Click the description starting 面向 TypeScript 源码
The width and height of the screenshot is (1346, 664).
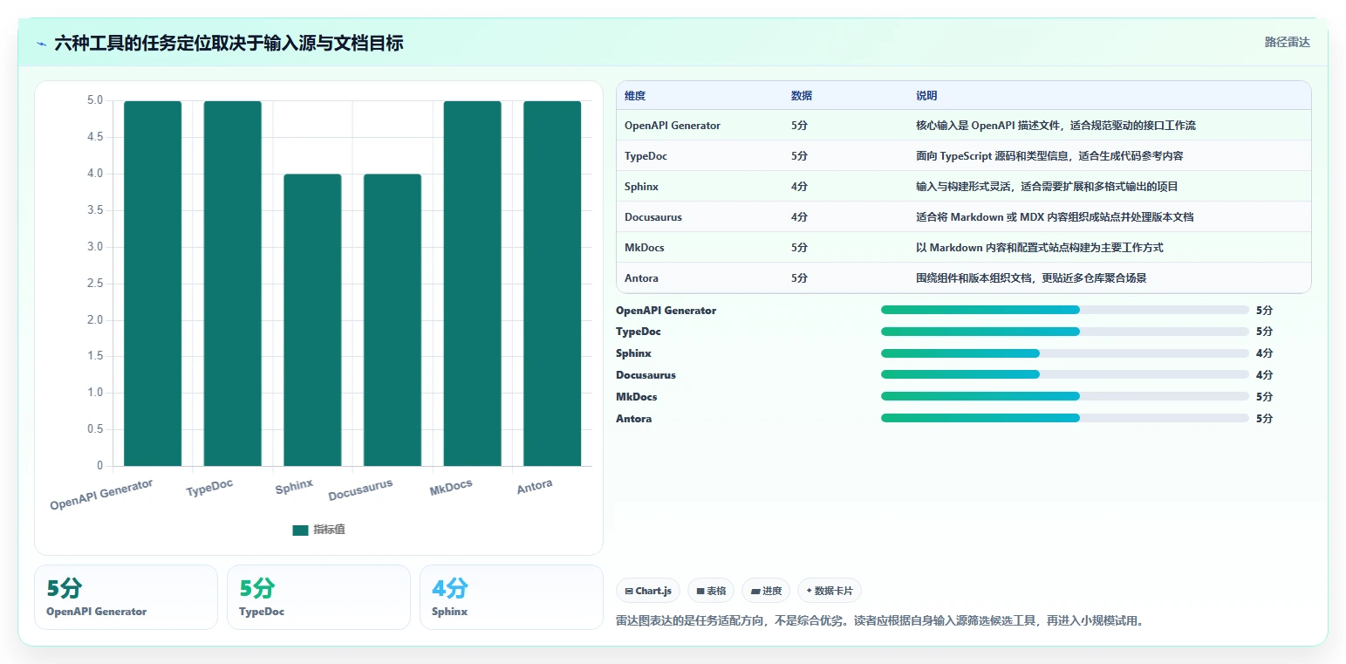point(1049,156)
